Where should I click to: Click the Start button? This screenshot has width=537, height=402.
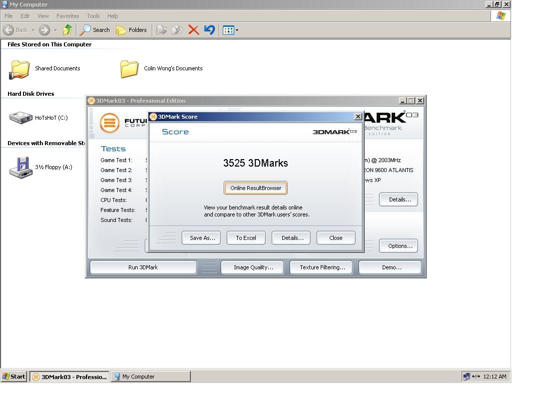(x=14, y=377)
